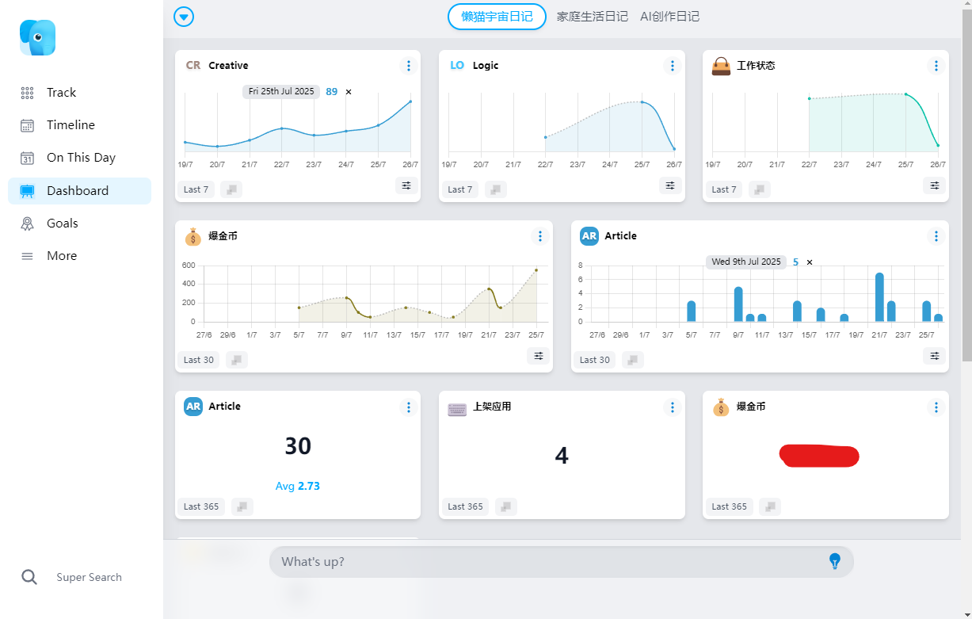972x619 pixels.
Task: Click the Creative chart point at 26/7
Action: [x=410, y=101]
